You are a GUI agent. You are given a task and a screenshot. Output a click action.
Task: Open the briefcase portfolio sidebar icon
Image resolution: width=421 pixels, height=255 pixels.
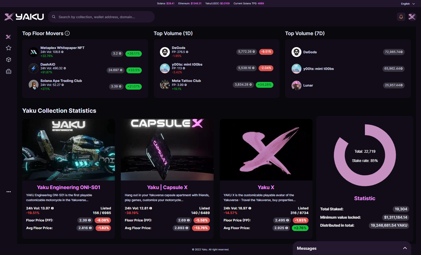tap(9, 71)
